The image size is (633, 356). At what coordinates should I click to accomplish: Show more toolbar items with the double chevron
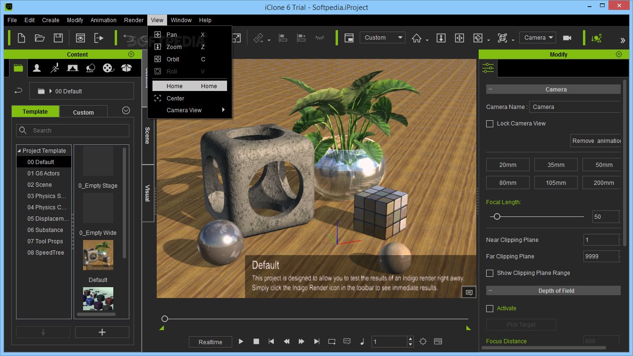(623, 40)
